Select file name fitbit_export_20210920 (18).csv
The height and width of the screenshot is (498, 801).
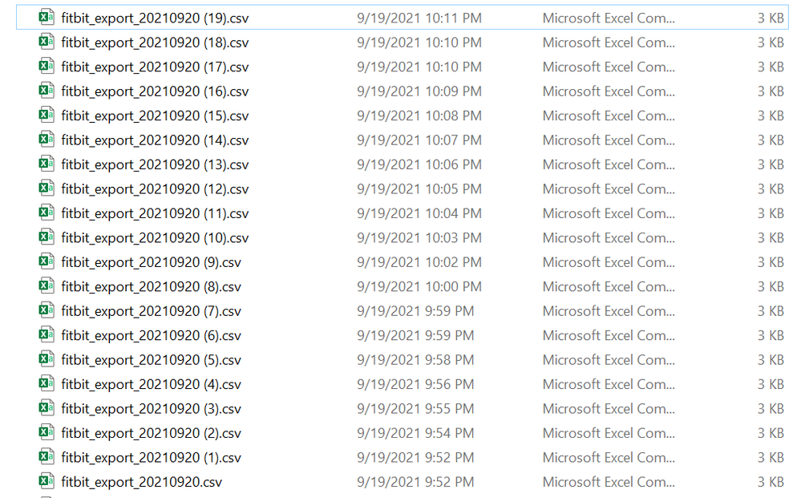click(155, 43)
